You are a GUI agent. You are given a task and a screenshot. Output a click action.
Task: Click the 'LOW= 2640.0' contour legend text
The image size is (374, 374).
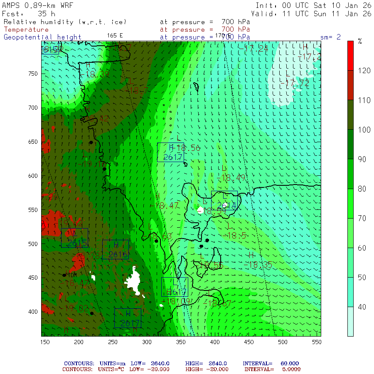coord(150,364)
